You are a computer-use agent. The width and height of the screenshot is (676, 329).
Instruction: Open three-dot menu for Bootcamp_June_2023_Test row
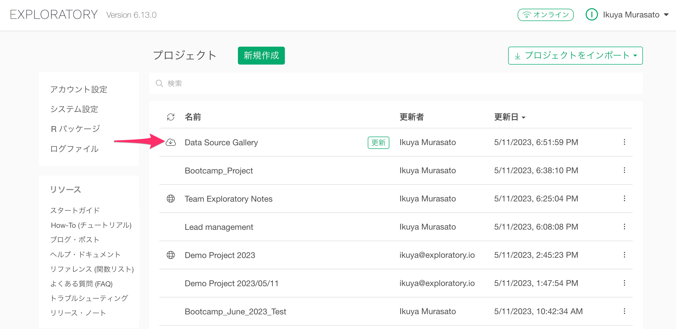point(624,311)
